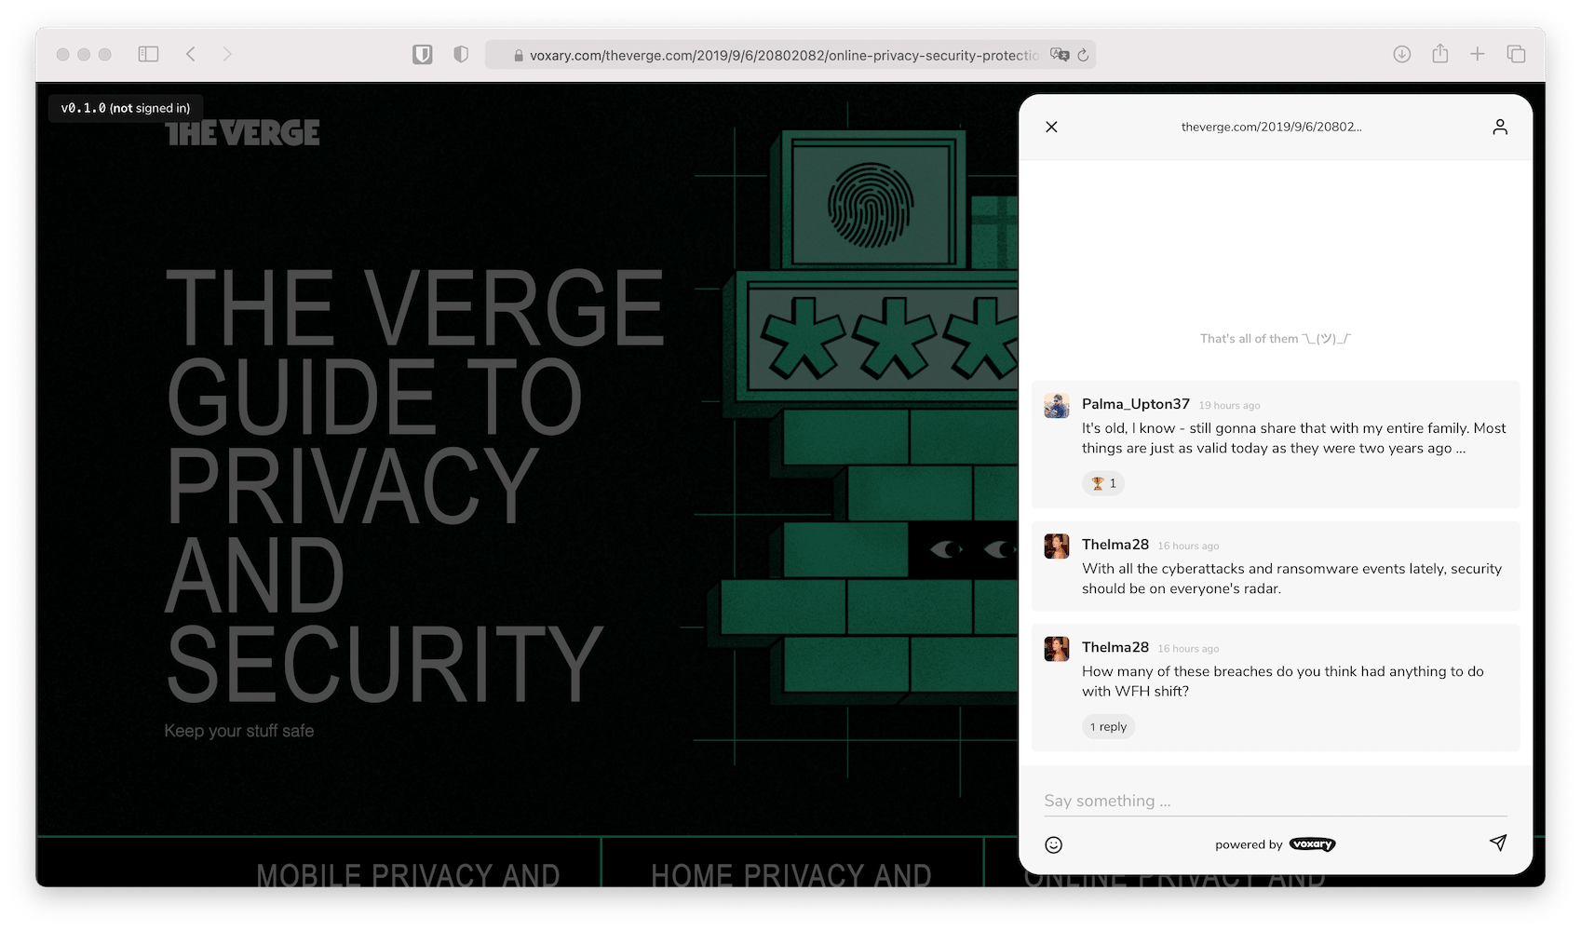Click the '19 hours ago' timestamp
The image size is (1581, 931).
[x=1229, y=406]
